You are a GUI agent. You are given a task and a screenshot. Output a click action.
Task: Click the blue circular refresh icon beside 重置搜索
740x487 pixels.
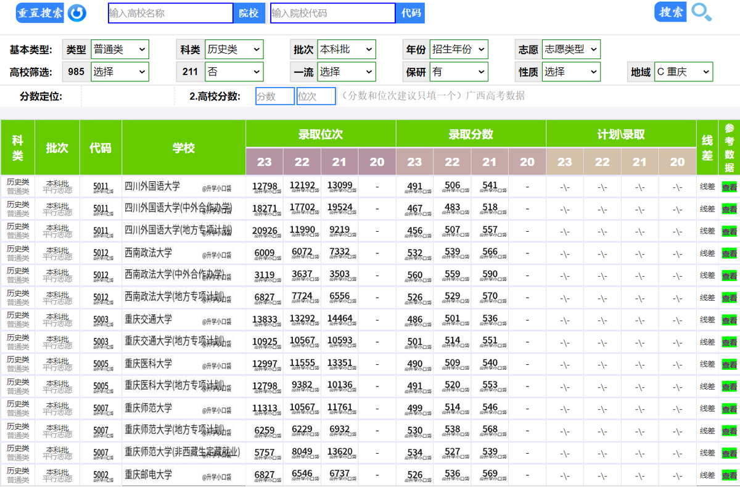coord(76,12)
